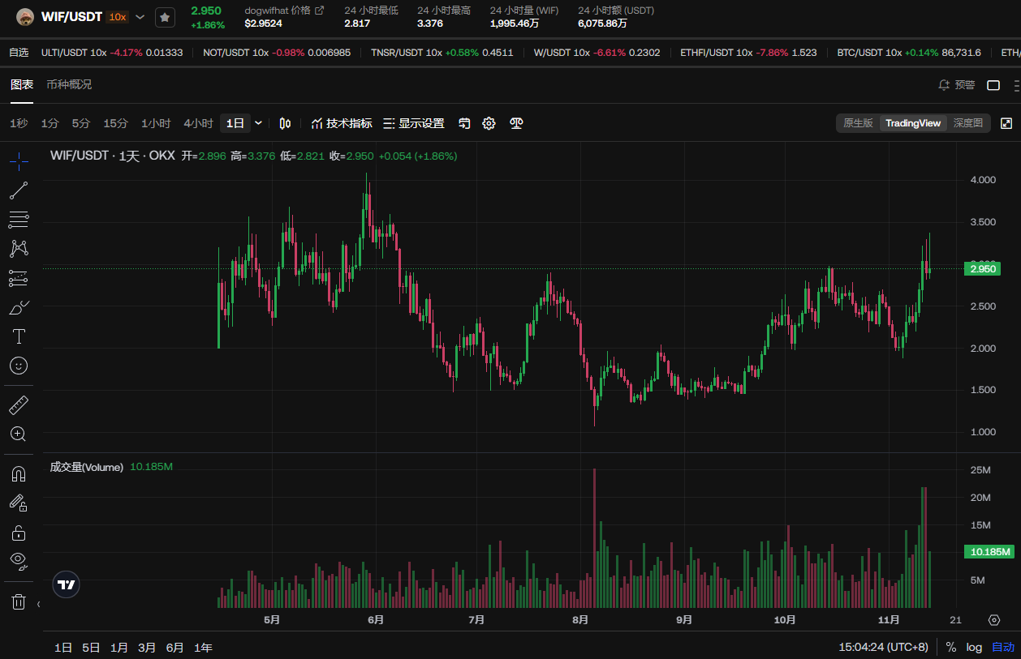
Task: Switch to the 币种概况 tab
Action: pyautogui.click(x=69, y=84)
